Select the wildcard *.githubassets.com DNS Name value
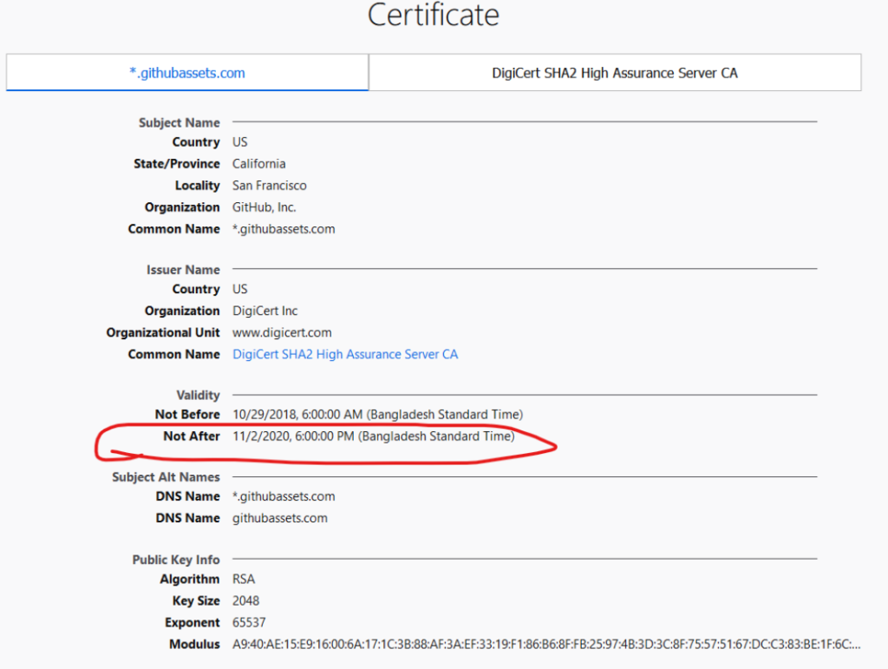The image size is (888, 669). click(284, 497)
